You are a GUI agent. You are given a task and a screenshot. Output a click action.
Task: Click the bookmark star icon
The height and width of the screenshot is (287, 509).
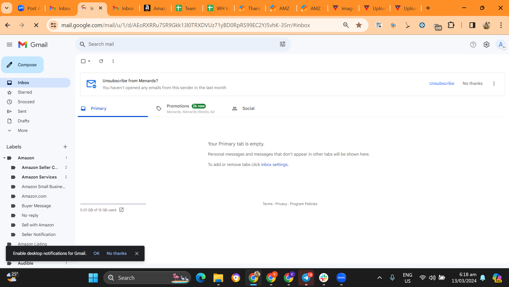359,25
